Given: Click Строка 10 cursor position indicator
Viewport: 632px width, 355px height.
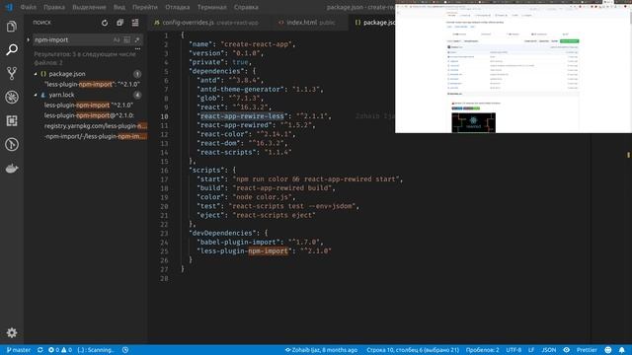Looking at the screenshot, I should (413, 350).
